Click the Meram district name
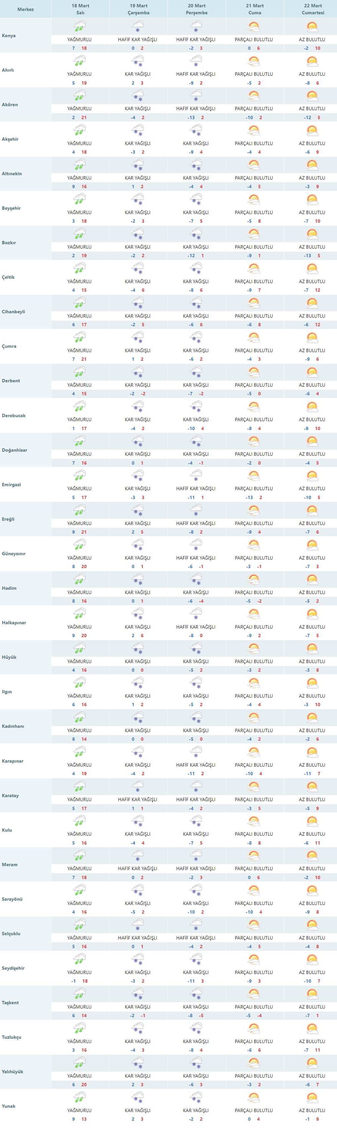 click(10, 865)
